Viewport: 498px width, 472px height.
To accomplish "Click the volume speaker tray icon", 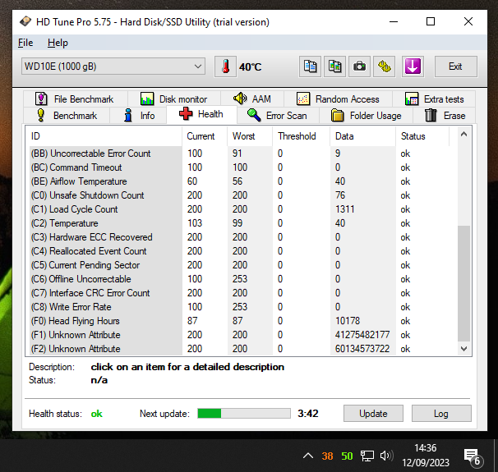I will pos(386,456).
